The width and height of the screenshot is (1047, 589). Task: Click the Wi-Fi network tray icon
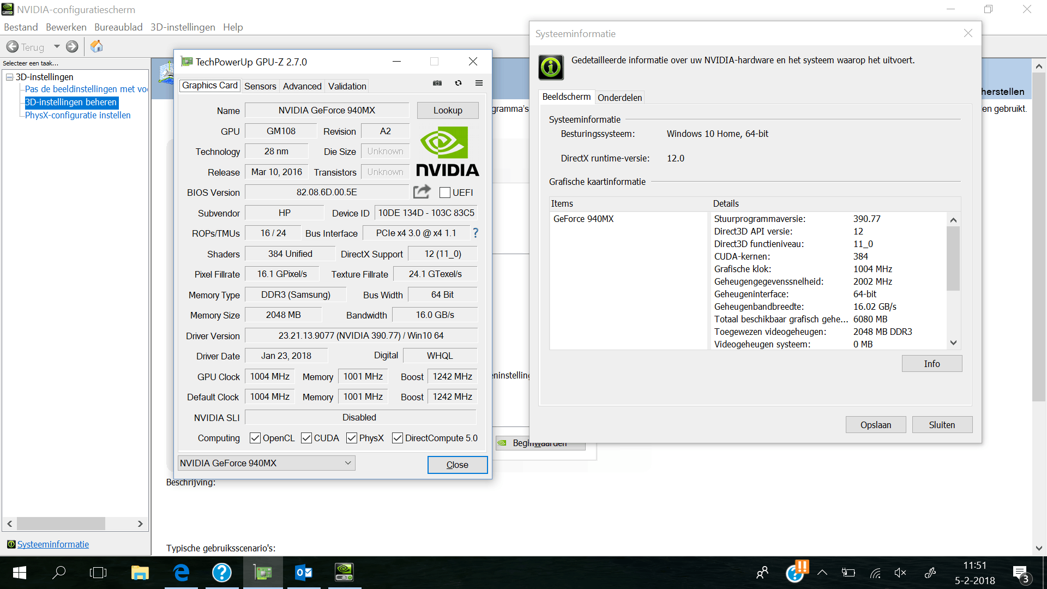tap(875, 573)
